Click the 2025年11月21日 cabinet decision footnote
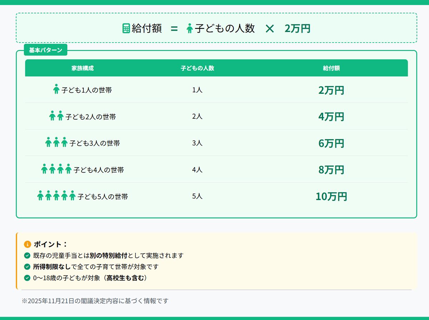The image size is (429, 320). point(95,301)
